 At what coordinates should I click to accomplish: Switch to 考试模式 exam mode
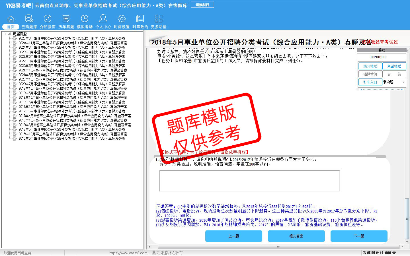(394, 66)
